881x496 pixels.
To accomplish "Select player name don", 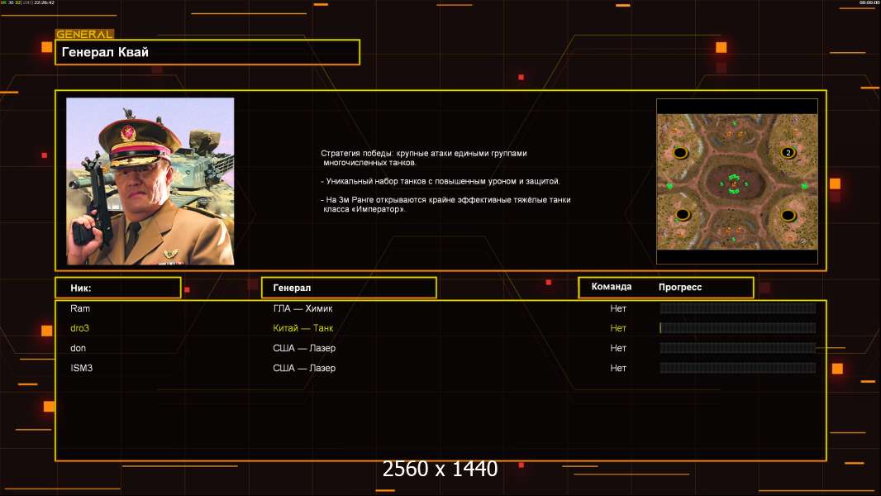I will 78,348.
